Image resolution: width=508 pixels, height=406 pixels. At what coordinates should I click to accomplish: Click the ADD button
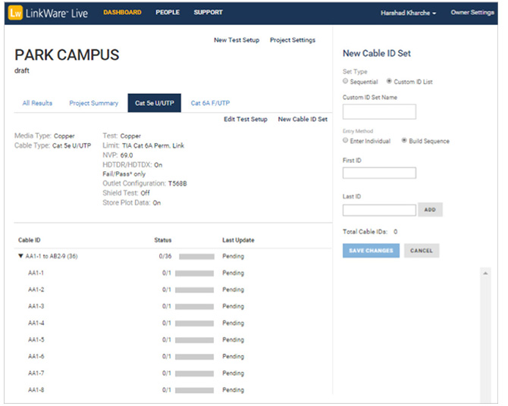tap(430, 210)
